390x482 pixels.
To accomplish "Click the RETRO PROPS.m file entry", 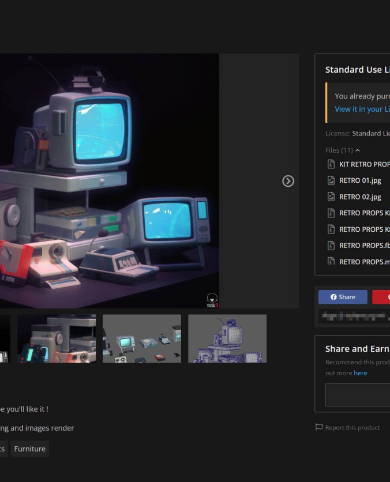I will coord(363,261).
